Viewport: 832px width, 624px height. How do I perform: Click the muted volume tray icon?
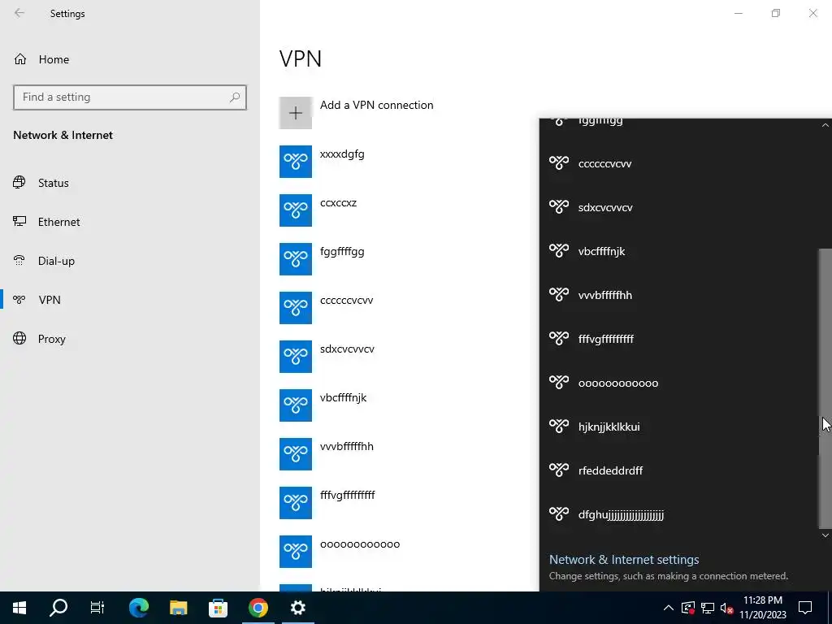(x=727, y=608)
